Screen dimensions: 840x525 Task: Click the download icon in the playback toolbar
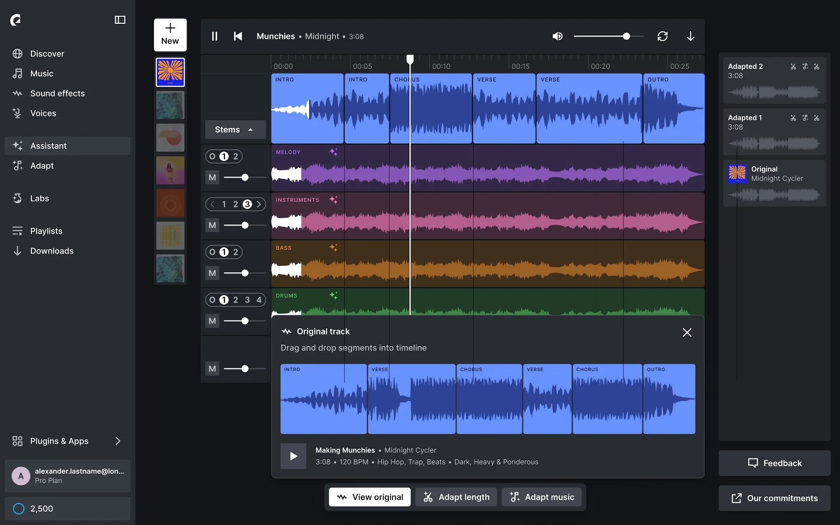coord(690,36)
